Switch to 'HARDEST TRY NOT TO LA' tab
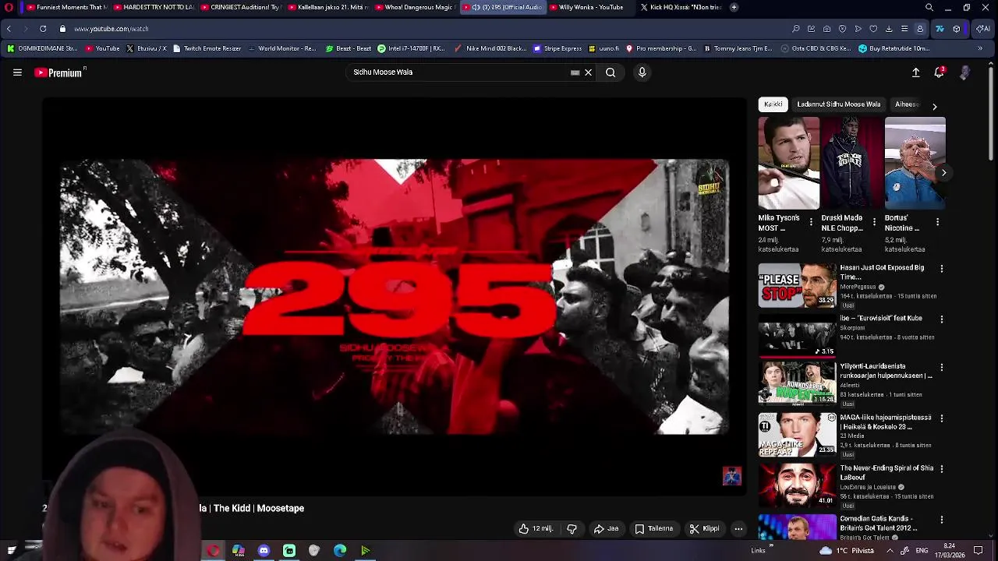998x561 pixels. pyautogui.click(x=154, y=7)
